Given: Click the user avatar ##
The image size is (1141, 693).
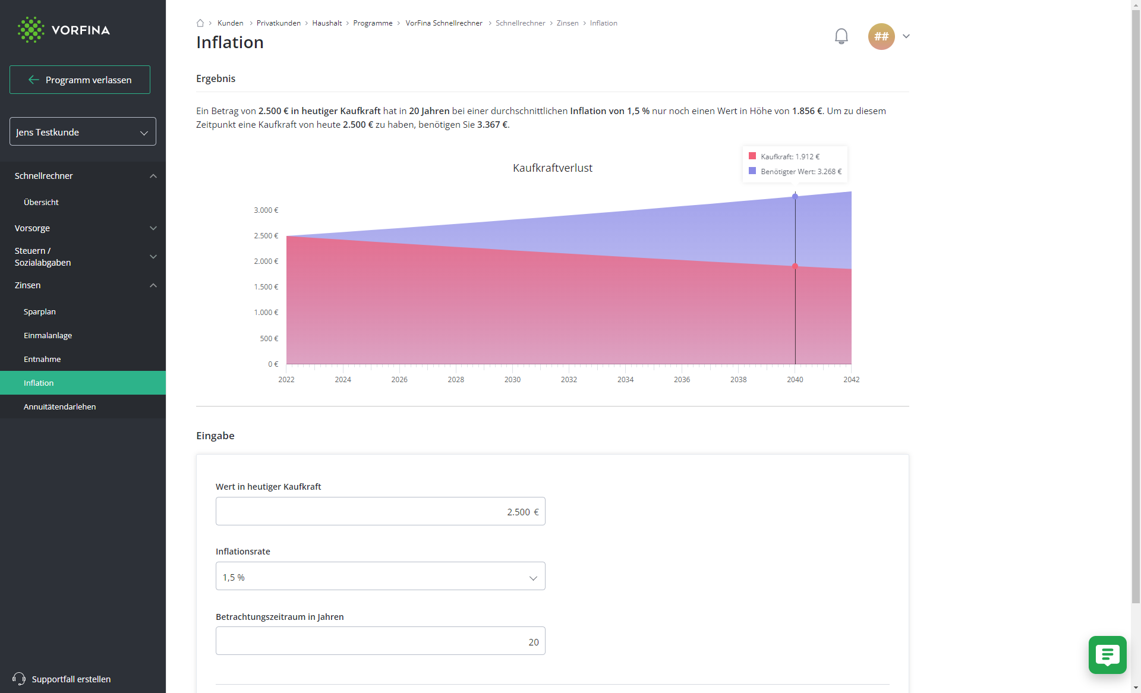Looking at the screenshot, I should point(881,36).
